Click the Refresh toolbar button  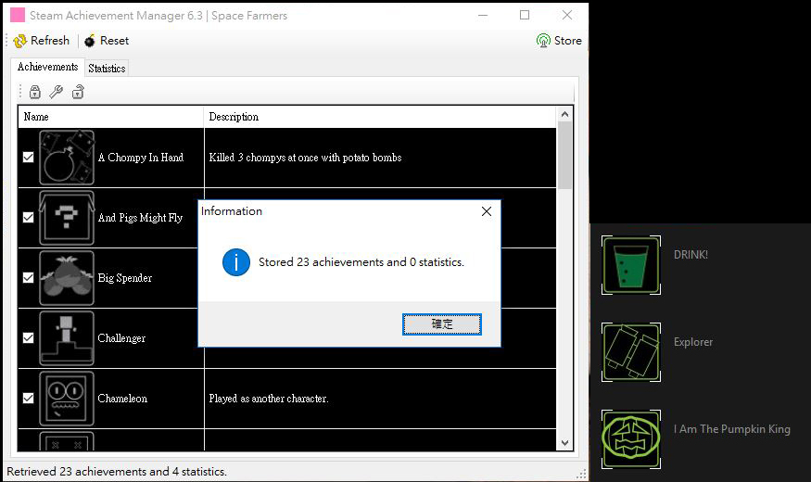point(42,41)
